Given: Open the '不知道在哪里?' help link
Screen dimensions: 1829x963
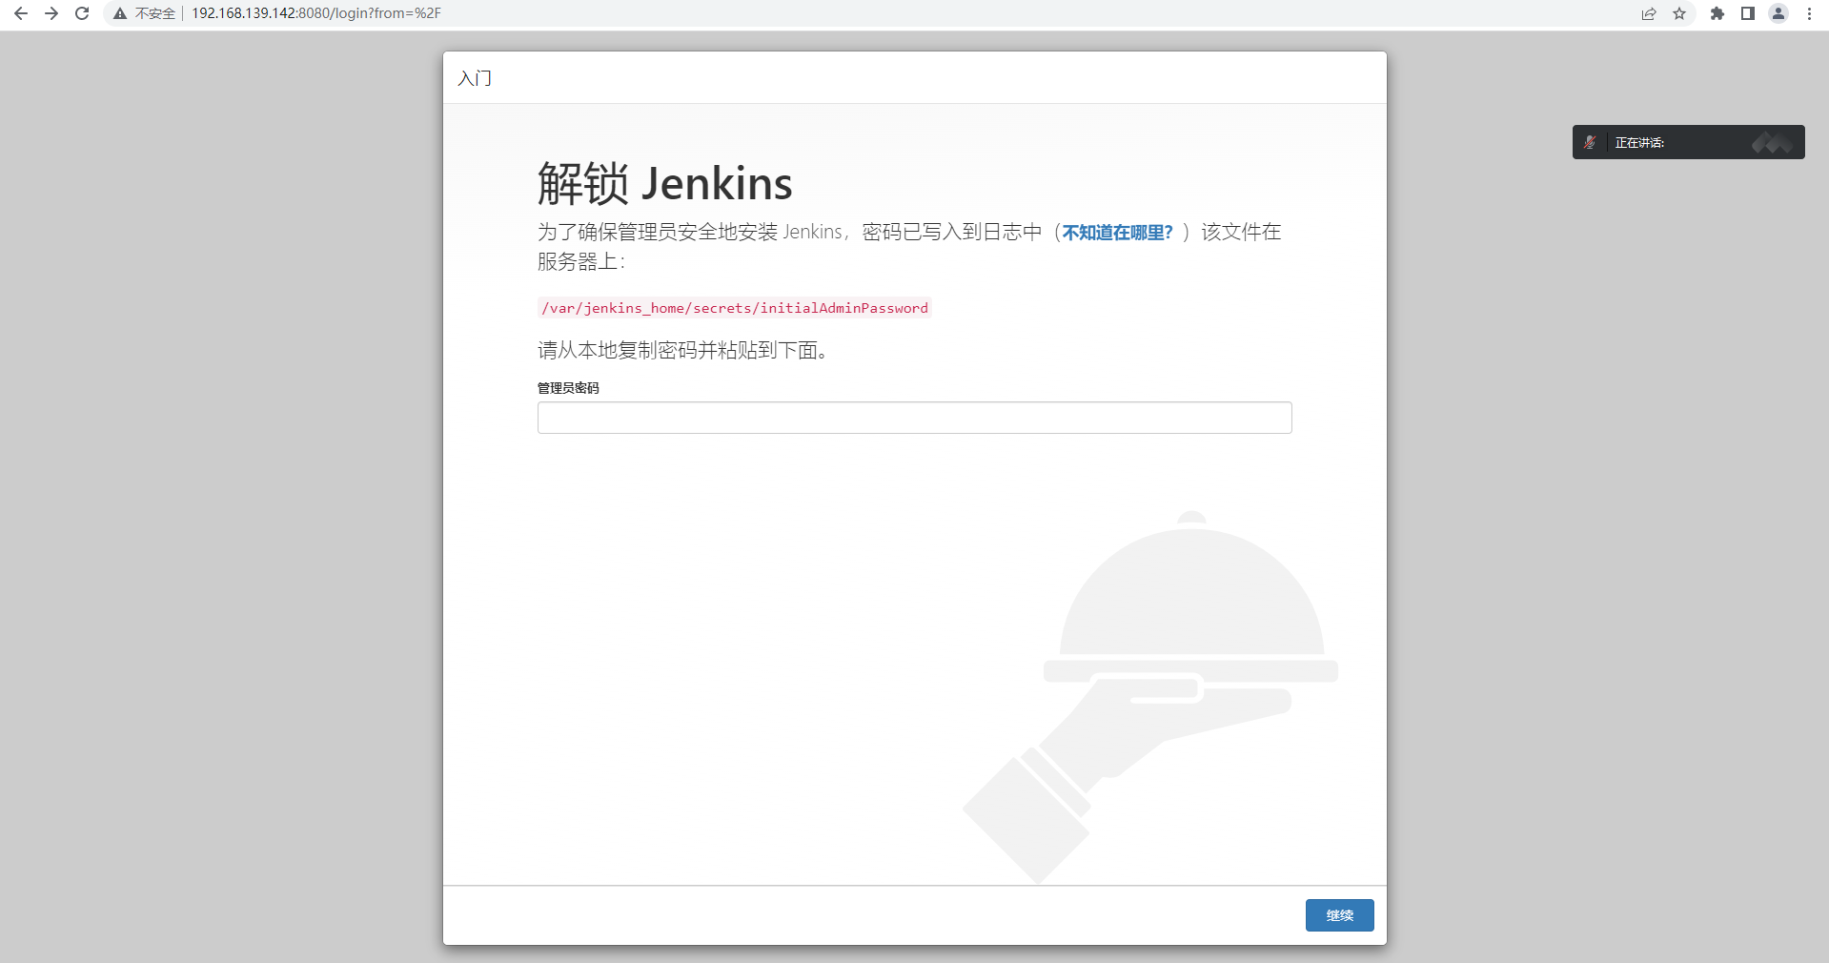Looking at the screenshot, I should (x=1117, y=233).
